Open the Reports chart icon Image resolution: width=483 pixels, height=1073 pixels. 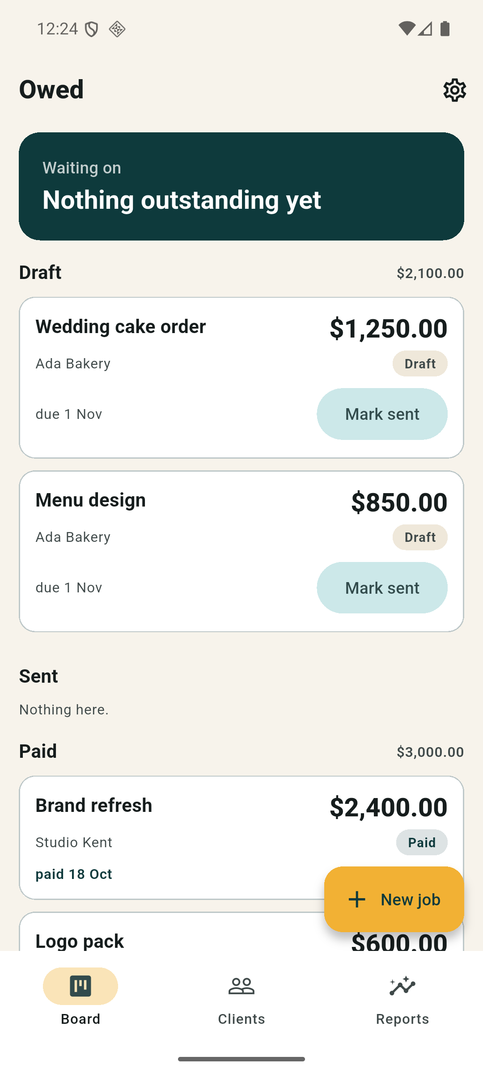pos(402,986)
